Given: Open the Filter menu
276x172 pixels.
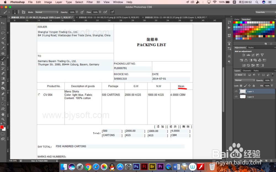Looking at the screenshot, I should click(90, 2).
